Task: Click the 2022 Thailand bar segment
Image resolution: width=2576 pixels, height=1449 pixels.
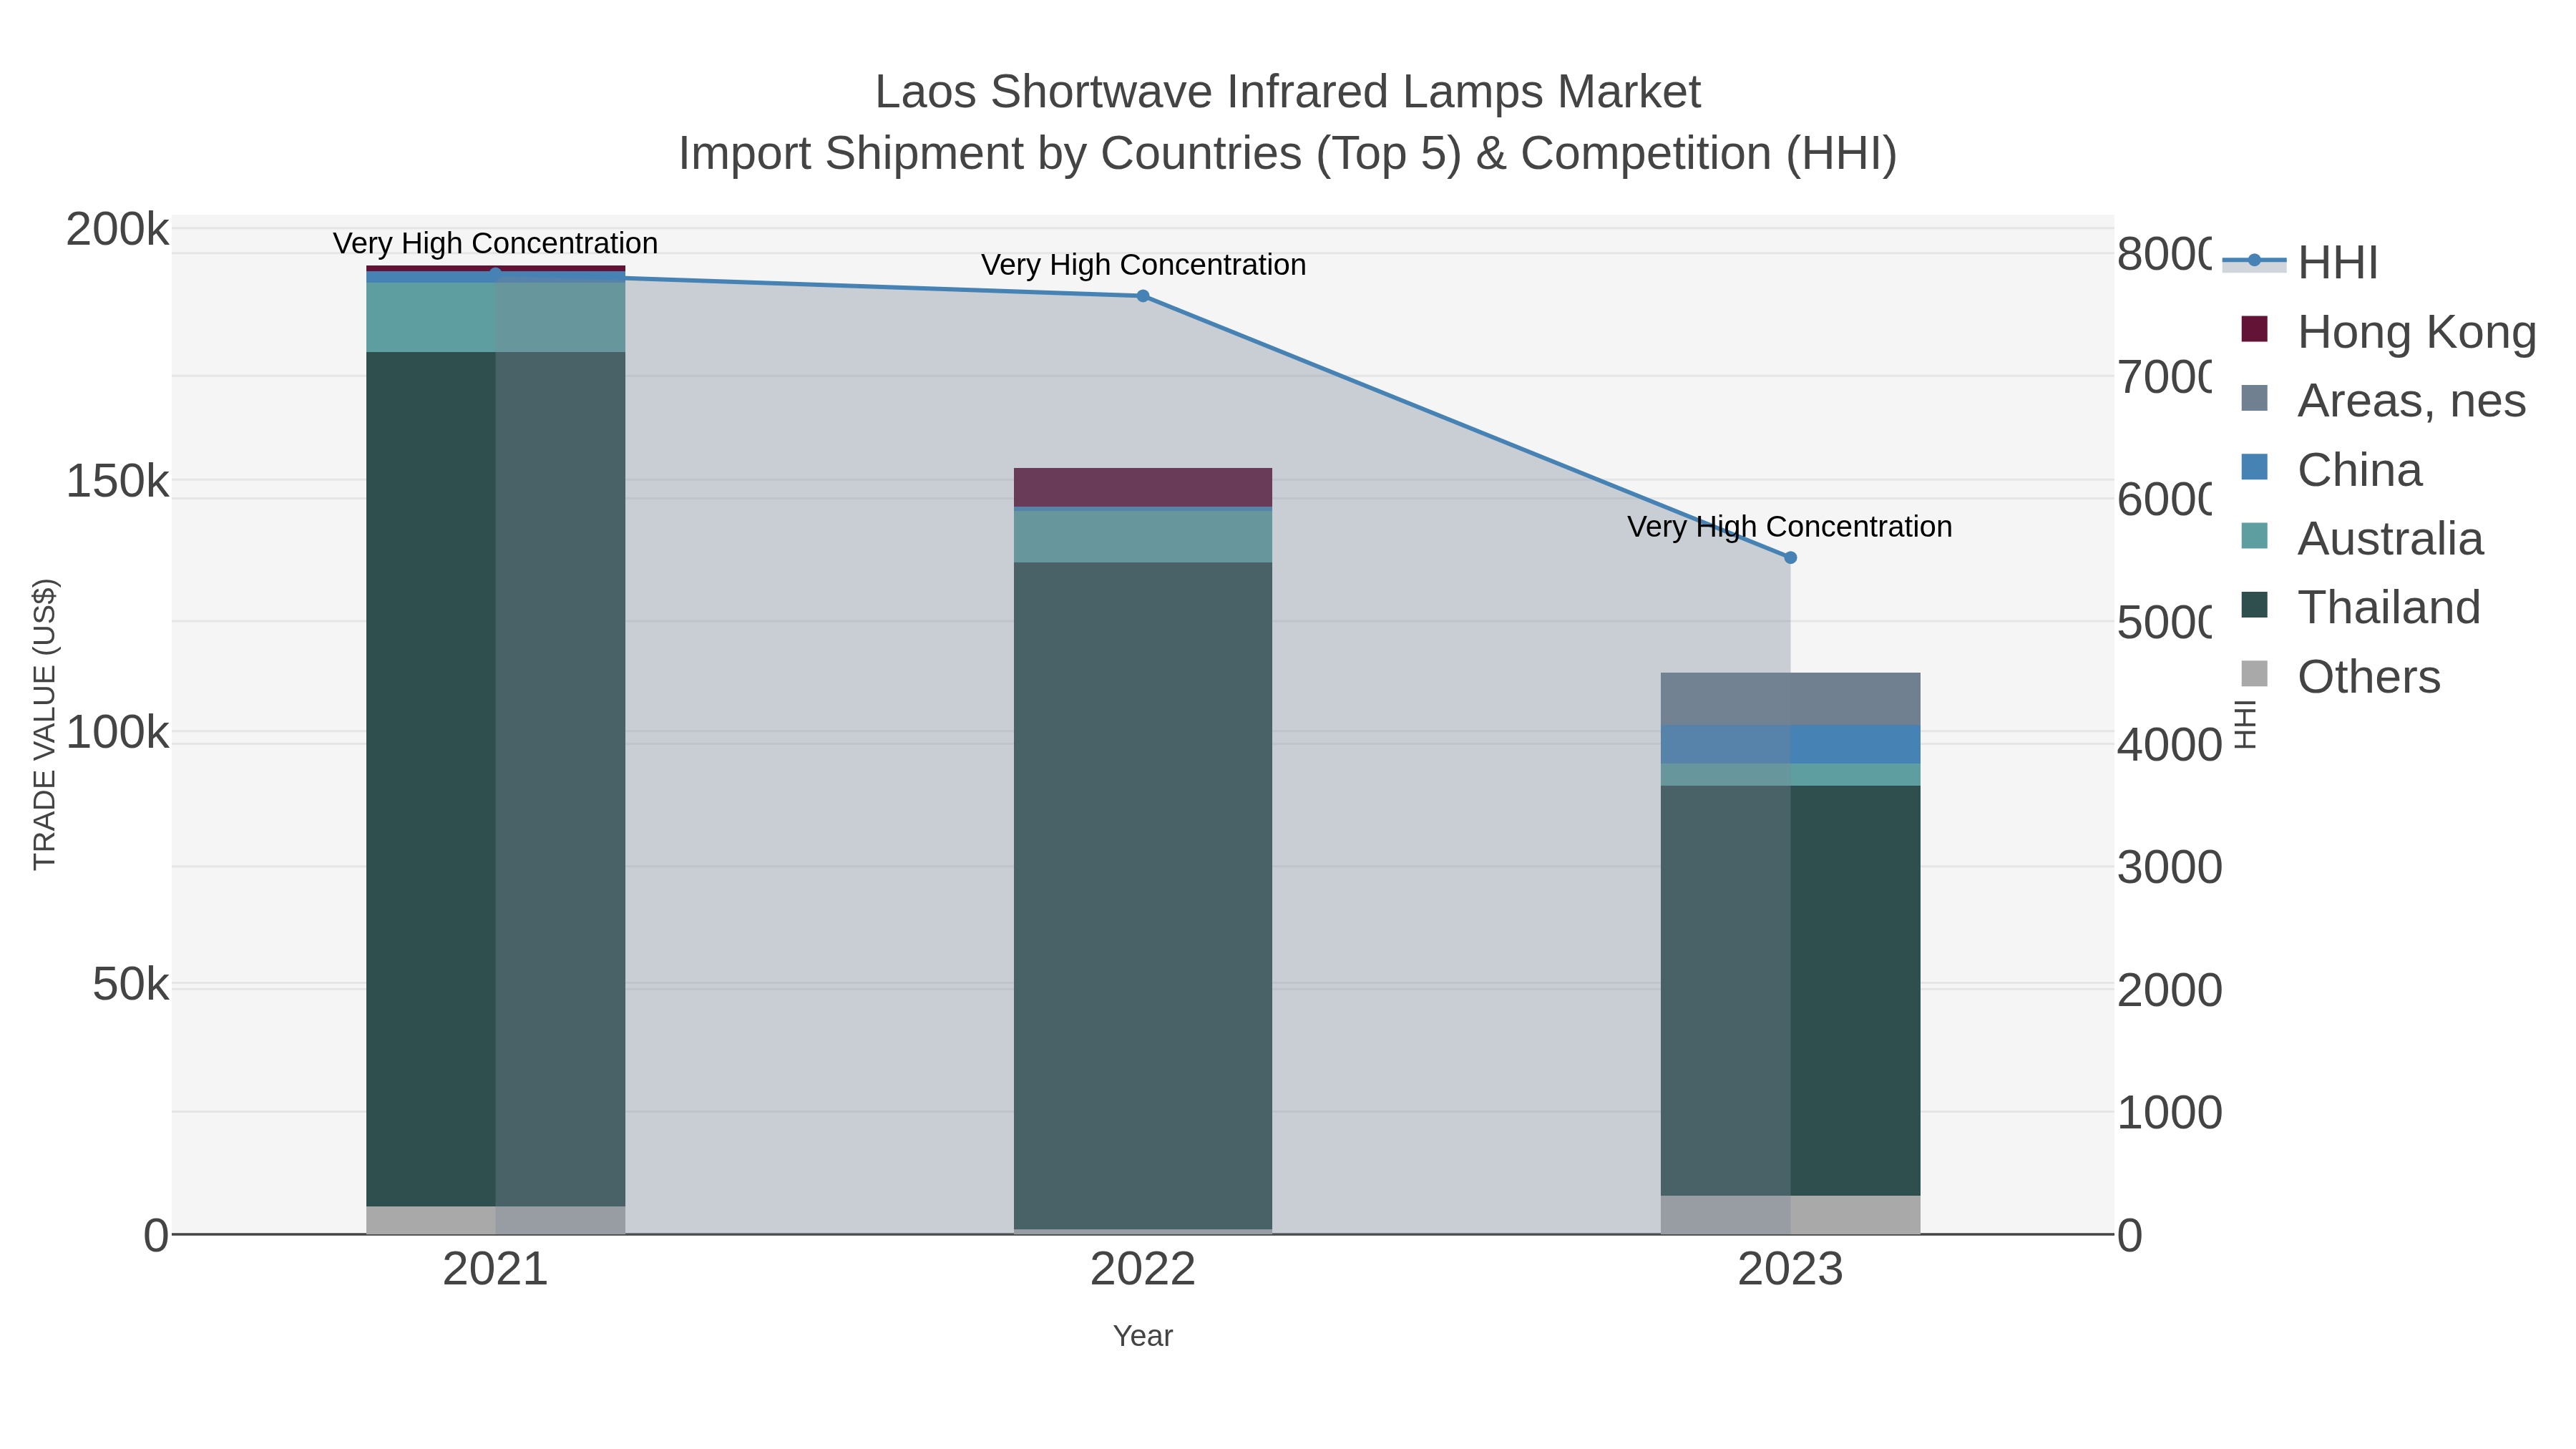Action: pos(1143,896)
